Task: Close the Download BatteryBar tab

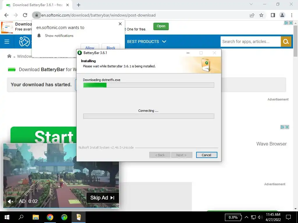Action: click(68, 5)
